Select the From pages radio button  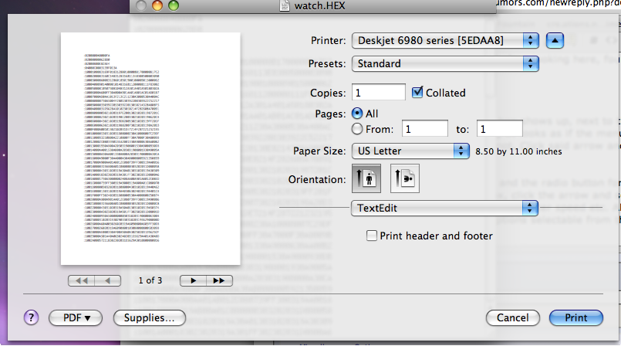[357, 129]
